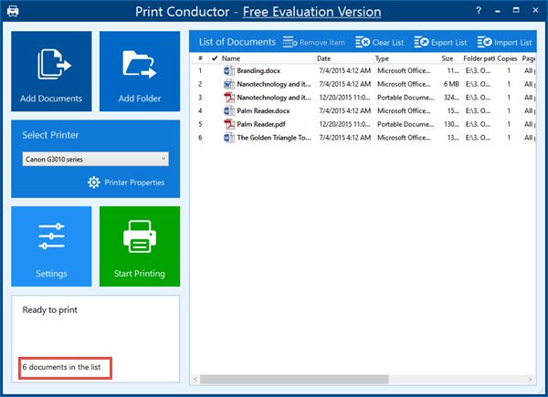The height and width of the screenshot is (397, 548).
Task: Sort by the Copies column header
Action: coord(508,58)
